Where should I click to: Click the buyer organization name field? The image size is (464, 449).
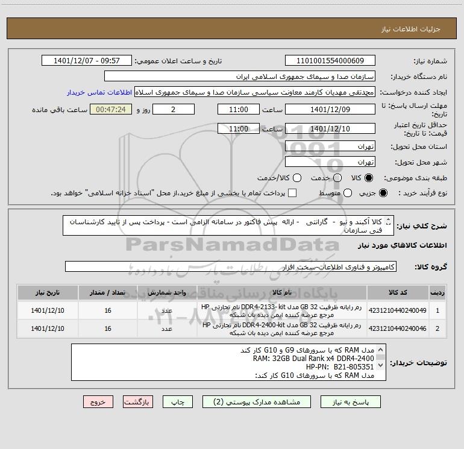240,76
